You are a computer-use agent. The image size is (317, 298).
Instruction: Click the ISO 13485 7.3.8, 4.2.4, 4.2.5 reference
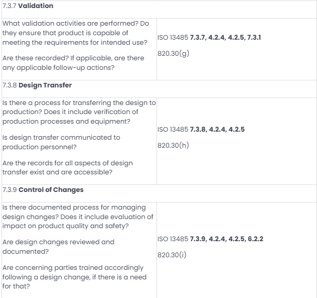(201, 130)
